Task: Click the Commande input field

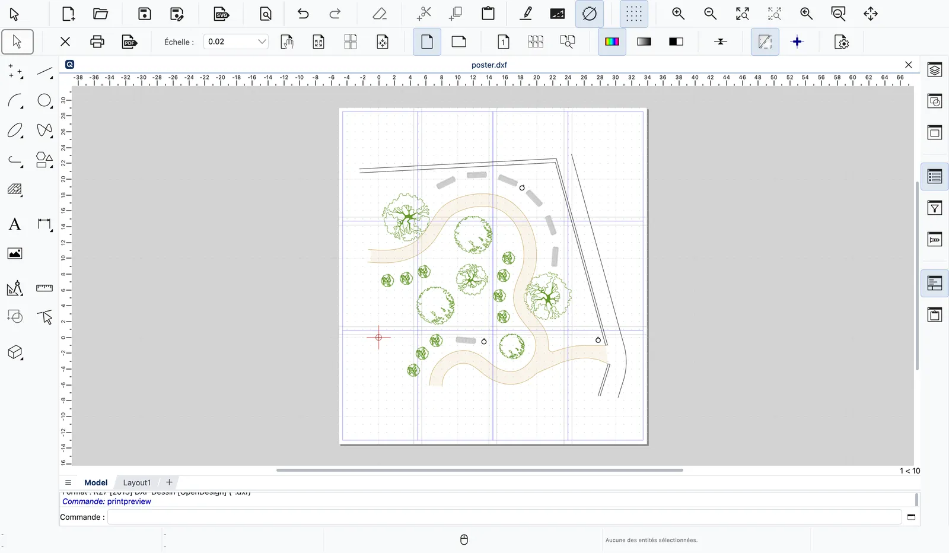Action: coord(505,517)
